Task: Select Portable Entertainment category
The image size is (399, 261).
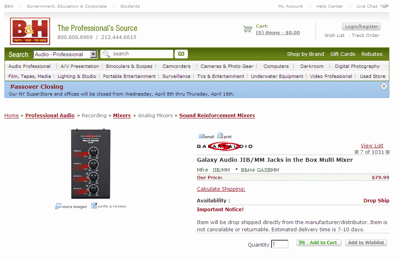Action: [129, 76]
